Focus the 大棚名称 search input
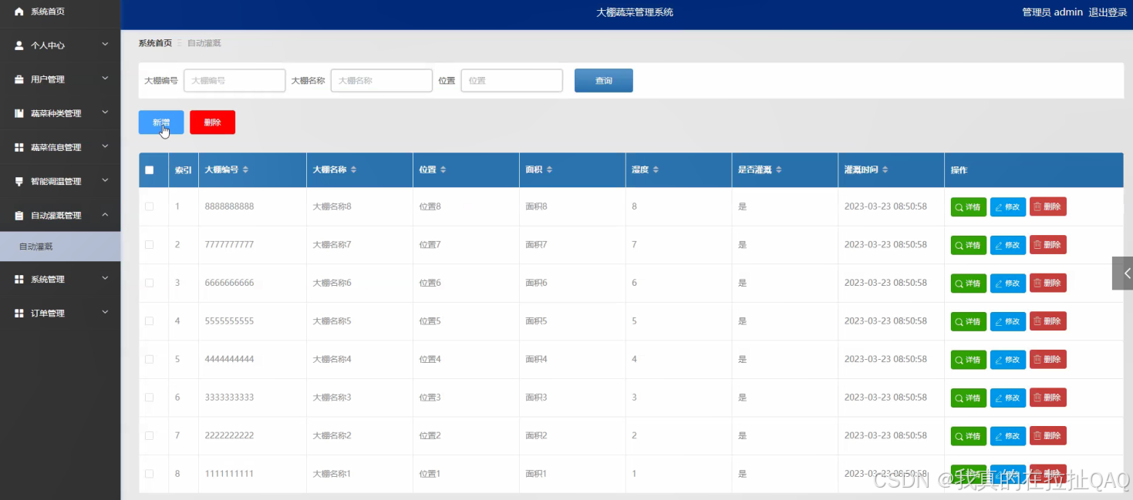This screenshot has width=1133, height=500. pyautogui.click(x=381, y=80)
